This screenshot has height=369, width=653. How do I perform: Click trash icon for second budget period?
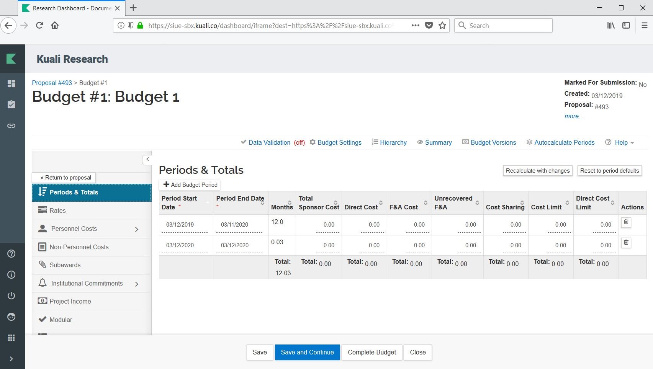(626, 242)
